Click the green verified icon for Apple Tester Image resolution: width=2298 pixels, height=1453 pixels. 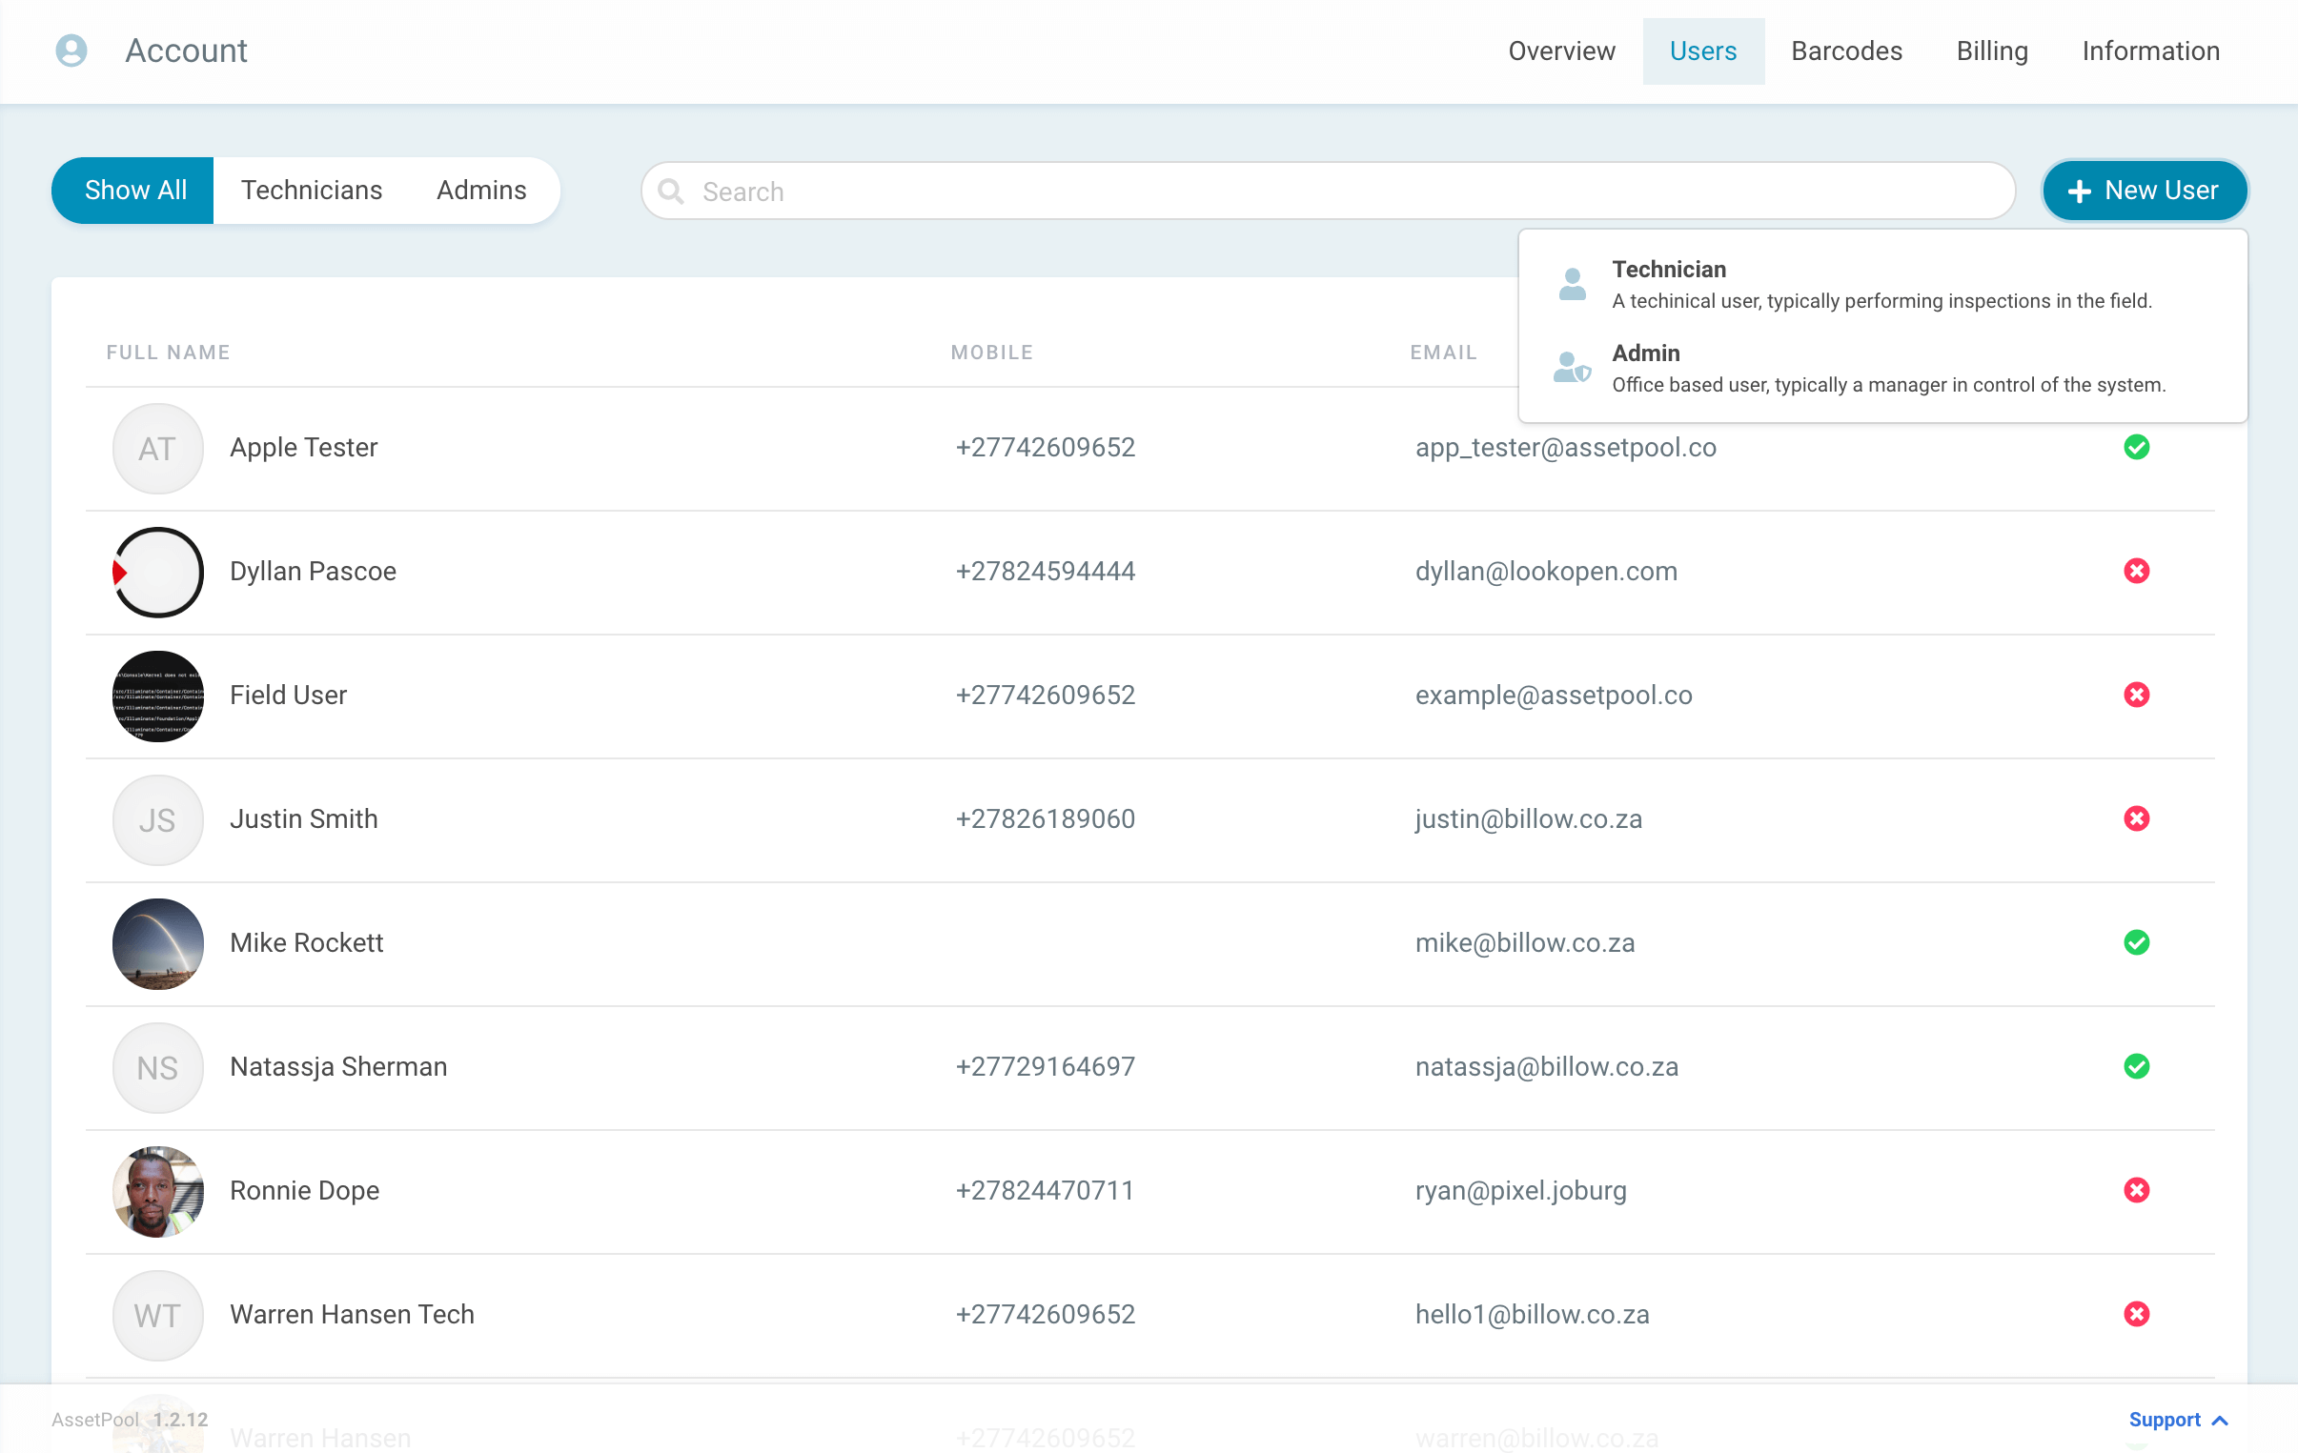(2137, 447)
